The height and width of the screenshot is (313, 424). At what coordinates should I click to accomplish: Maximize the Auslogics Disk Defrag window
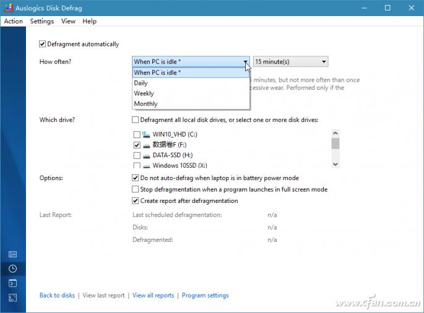(x=387, y=8)
